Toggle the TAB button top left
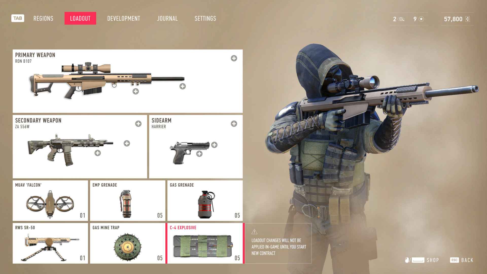 [x=18, y=19]
